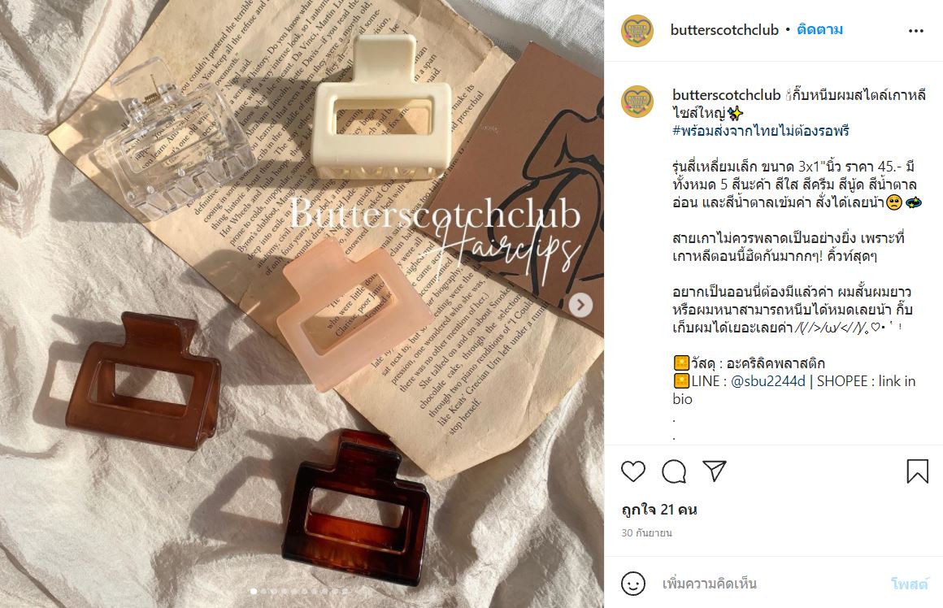Click the hair clips product photo

(x=302, y=304)
